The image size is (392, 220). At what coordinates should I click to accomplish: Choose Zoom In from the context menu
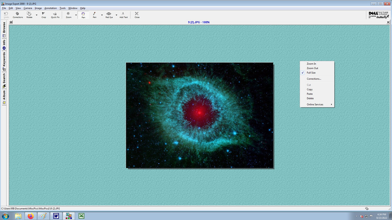[x=317, y=64]
